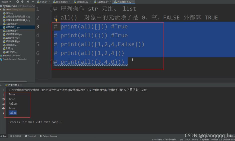The height and width of the screenshot is (141, 235).
Task: Collapse the fold marker at line 1
Action: 51,9
